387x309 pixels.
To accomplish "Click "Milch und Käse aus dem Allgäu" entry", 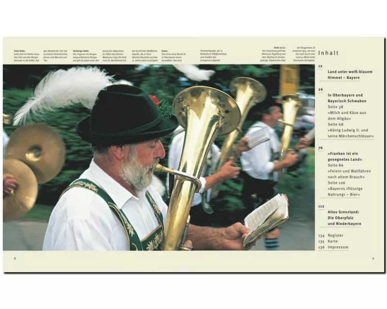I will (347, 115).
